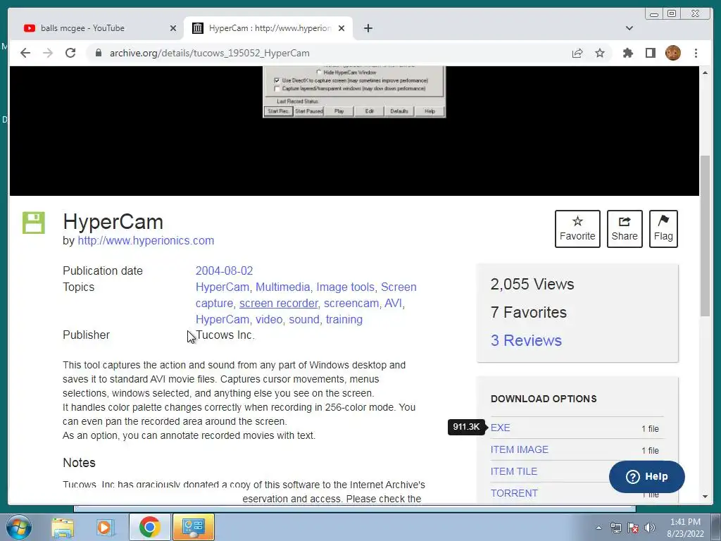Favorite this HyperCam item
This screenshot has height=541, width=721.
tap(577, 229)
